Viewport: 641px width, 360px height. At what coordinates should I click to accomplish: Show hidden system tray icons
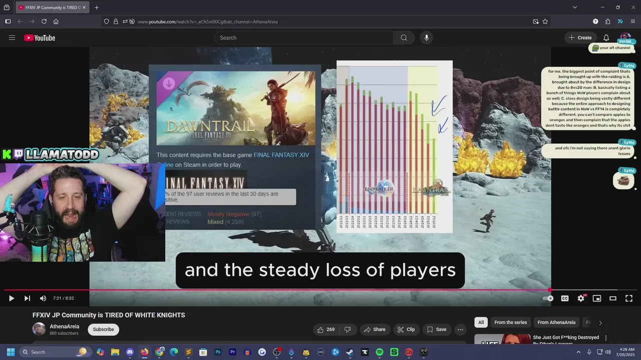click(579, 352)
